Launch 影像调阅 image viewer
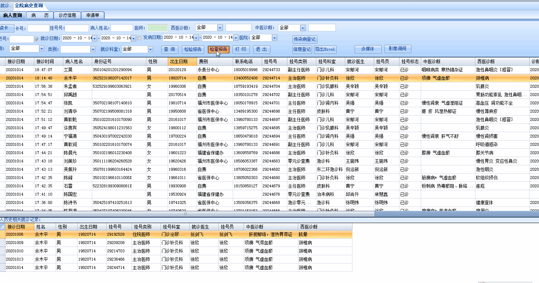The width and height of the screenshot is (539, 283). pyautogui.click(x=397, y=49)
